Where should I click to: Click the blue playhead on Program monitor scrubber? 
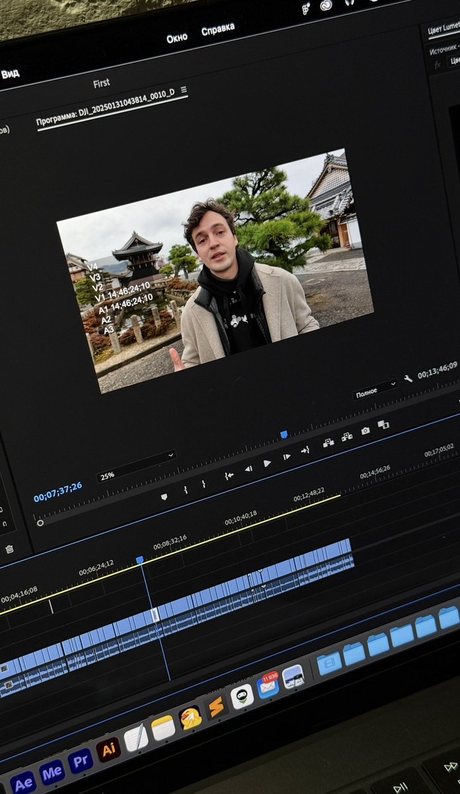[284, 435]
